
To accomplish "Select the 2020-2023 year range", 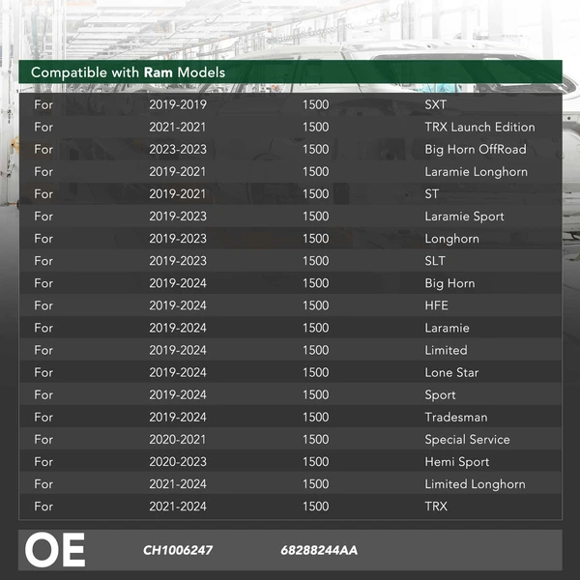I will (x=178, y=461).
